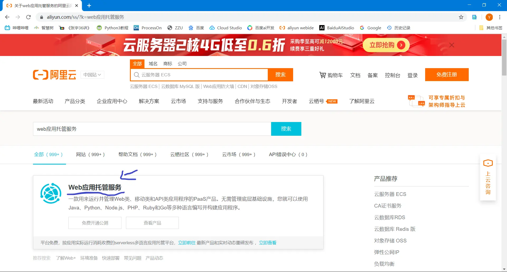Screen dimensions: 507x272
Task: Open the Chrome three-dot menu
Action: [500, 17]
